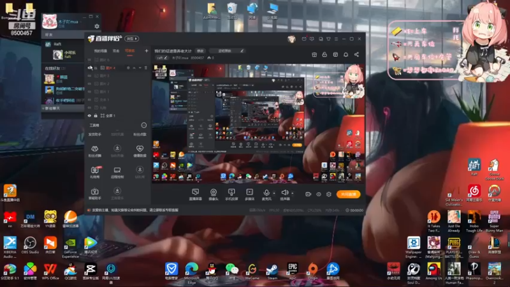Click the record video icon beside stream button

[308, 195]
